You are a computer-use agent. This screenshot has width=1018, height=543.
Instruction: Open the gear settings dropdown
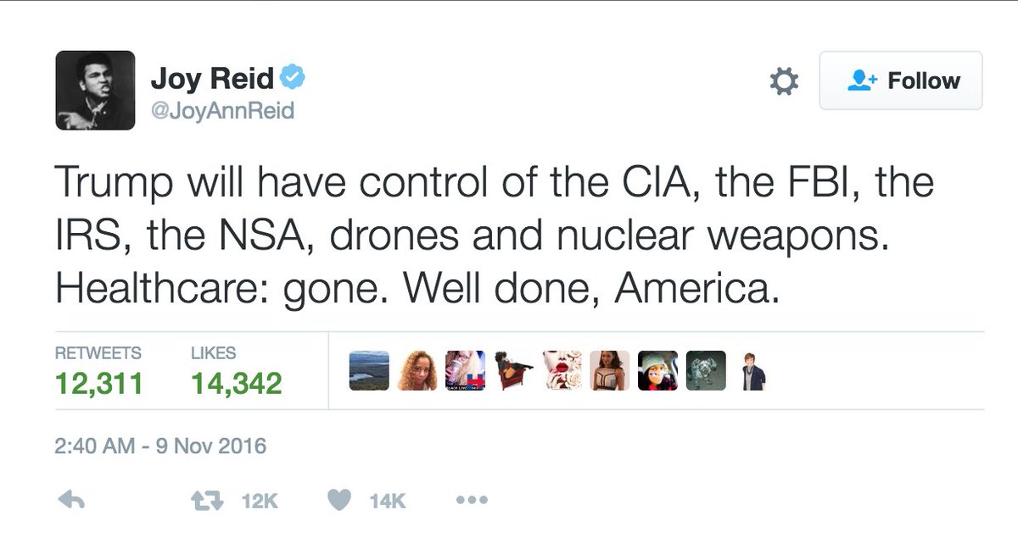pyautogui.click(x=783, y=81)
